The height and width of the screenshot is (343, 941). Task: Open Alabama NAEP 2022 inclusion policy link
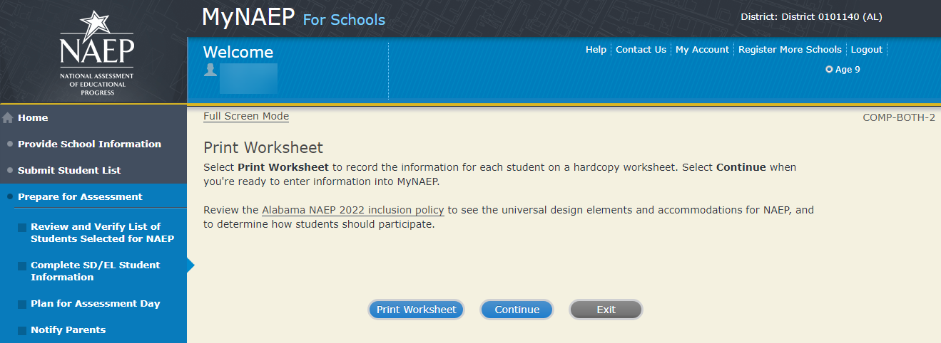click(x=353, y=211)
